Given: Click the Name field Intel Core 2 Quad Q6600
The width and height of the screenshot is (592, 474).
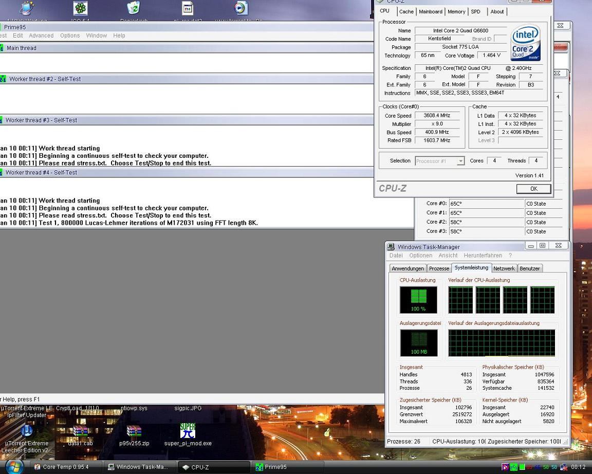Looking at the screenshot, I should point(460,31).
